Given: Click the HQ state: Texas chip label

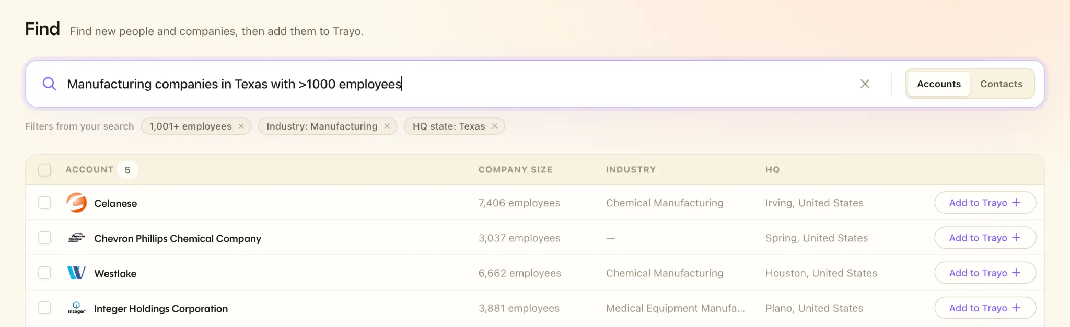Looking at the screenshot, I should (x=448, y=126).
